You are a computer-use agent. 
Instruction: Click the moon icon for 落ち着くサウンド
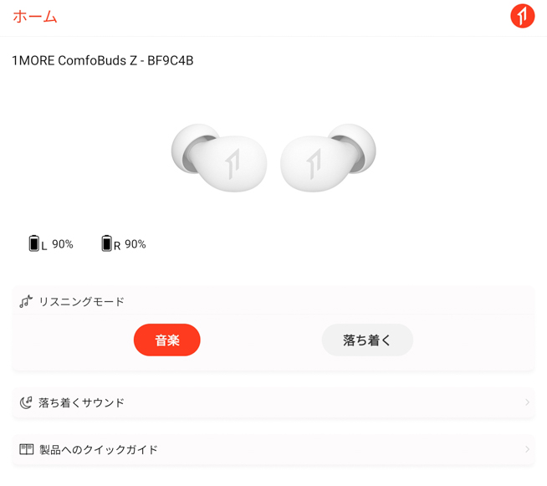[26, 402]
